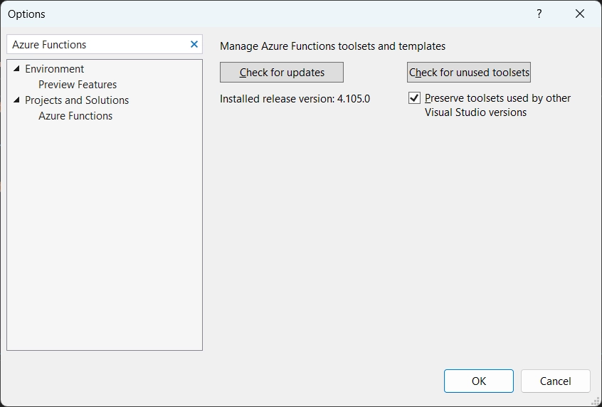Focus the options search input field
602x407 pixels.
point(99,45)
